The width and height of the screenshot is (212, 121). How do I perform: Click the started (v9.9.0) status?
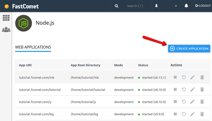(x=151, y=114)
